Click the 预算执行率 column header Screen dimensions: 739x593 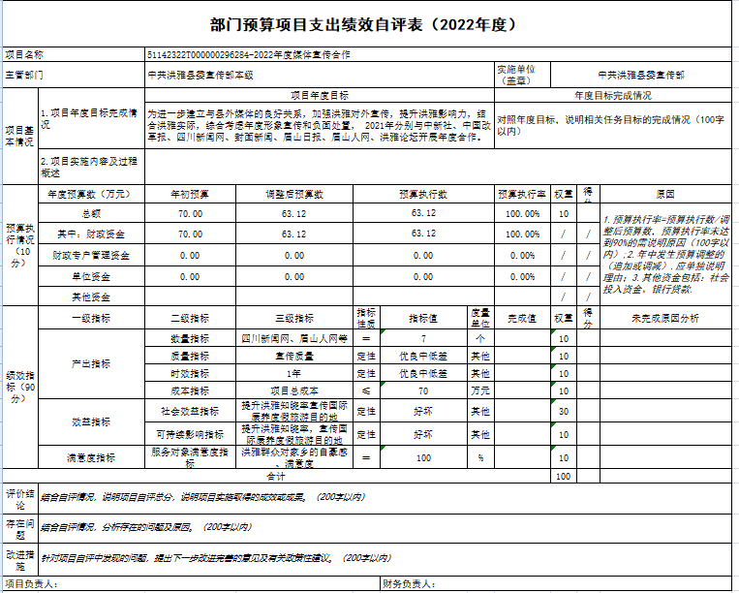[x=522, y=194]
